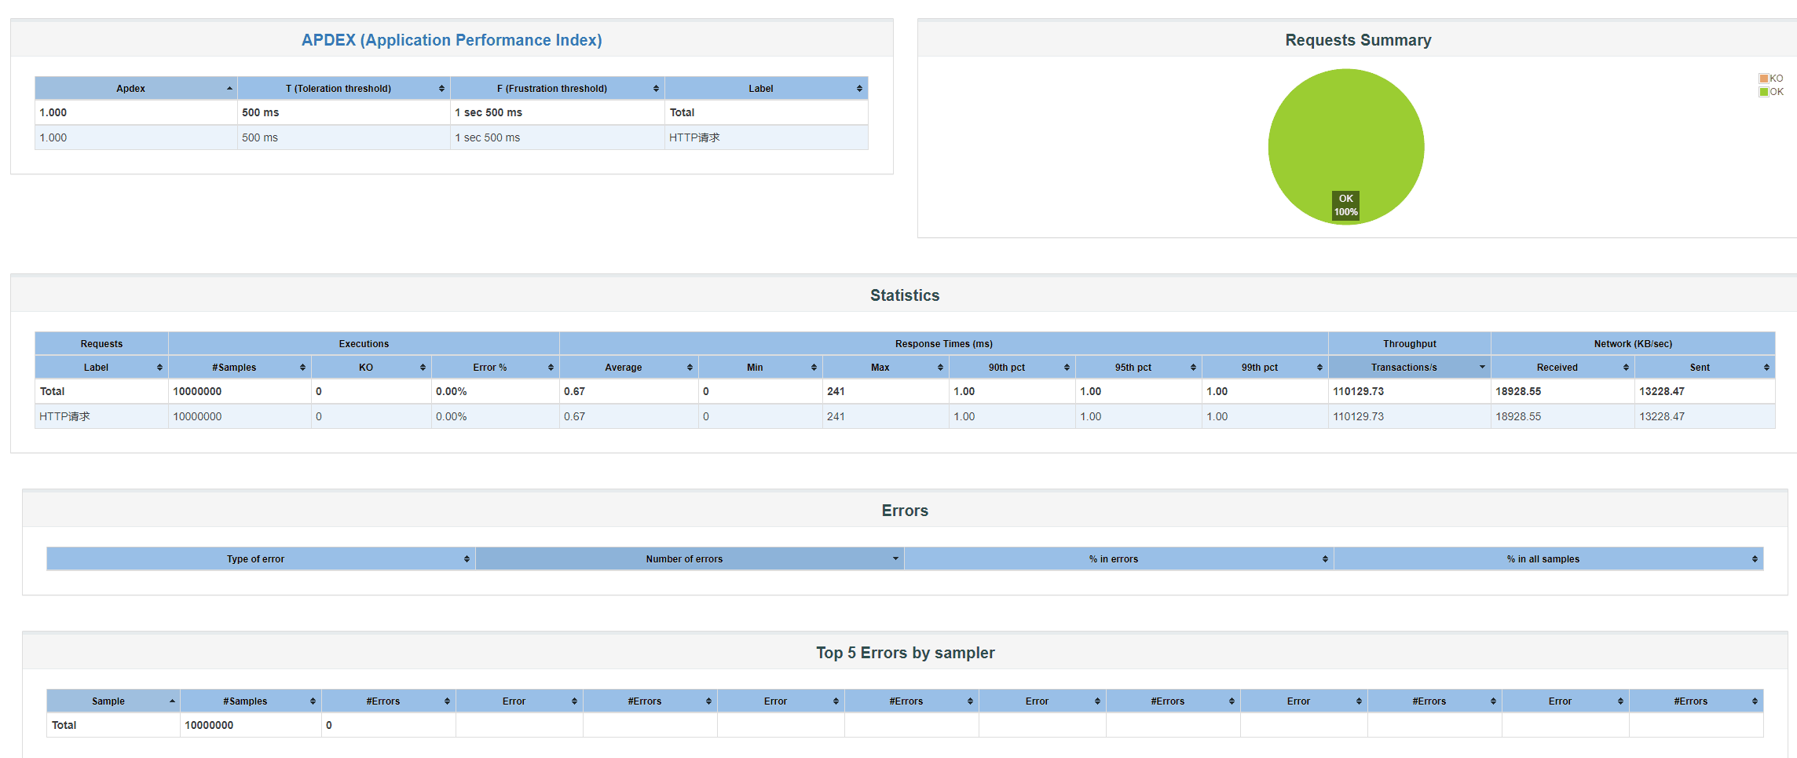This screenshot has height=758, width=1797.
Task: Sort APDEX table by Apdex column
Action: click(x=136, y=88)
